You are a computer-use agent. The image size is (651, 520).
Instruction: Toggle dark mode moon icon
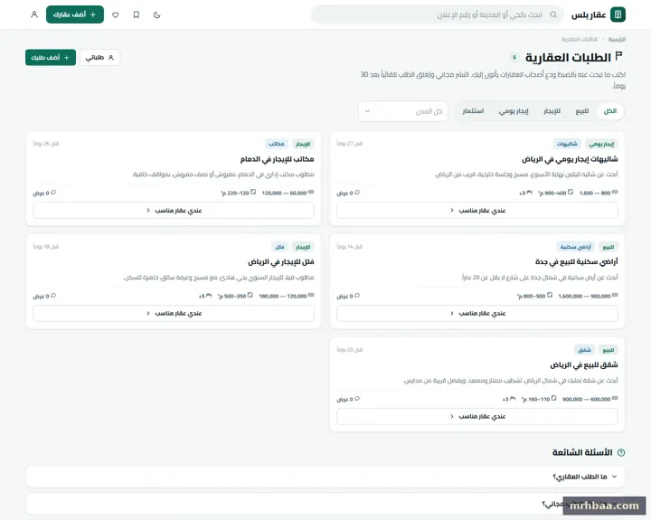pos(157,14)
